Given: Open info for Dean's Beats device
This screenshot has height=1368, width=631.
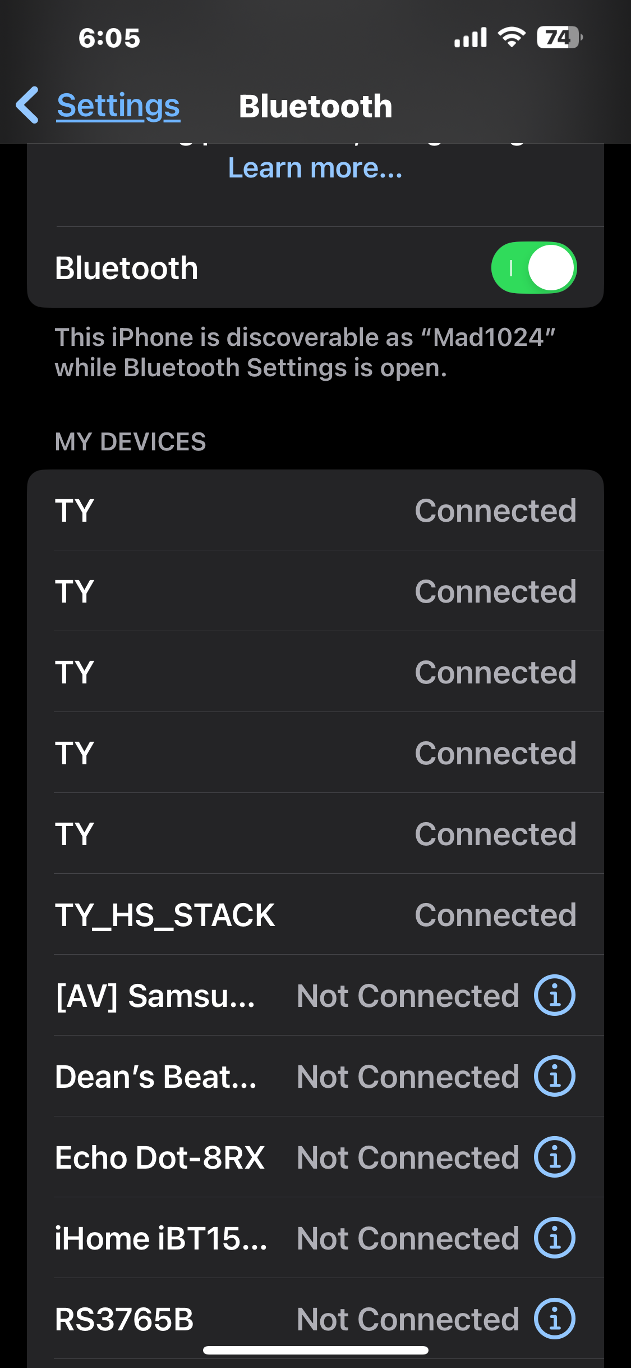Looking at the screenshot, I should click(554, 1076).
